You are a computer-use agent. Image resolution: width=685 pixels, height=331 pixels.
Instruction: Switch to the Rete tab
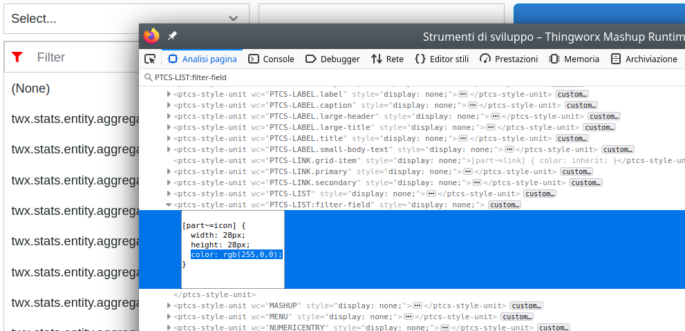pyautogui.click(x=387, y=59)
